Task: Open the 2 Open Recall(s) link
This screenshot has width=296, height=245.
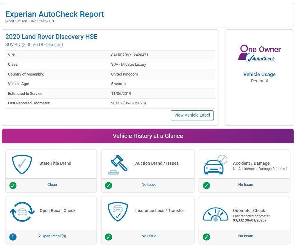Action: tap(52, 236)
